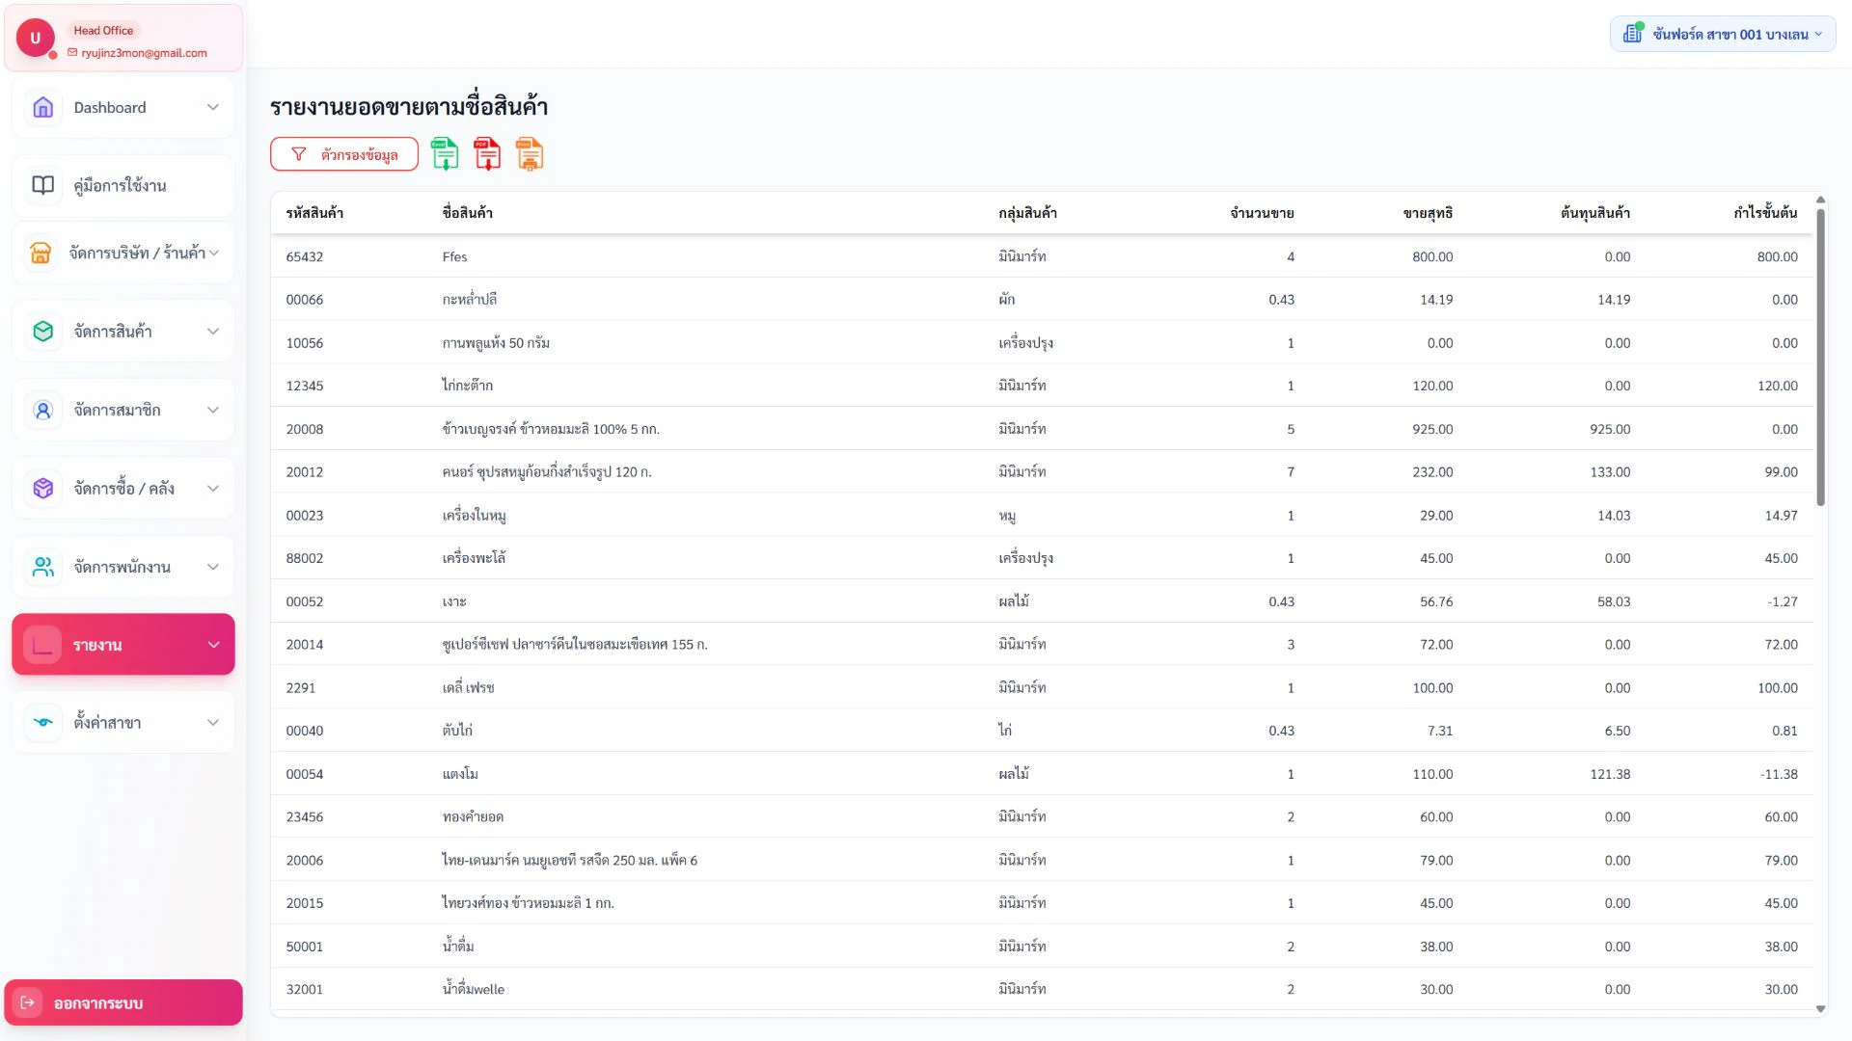Open the ตัวกรองข้อมูล filter button
Image resolution: width=1852 pixels, height=1041 pixels.
coord(344,154)
